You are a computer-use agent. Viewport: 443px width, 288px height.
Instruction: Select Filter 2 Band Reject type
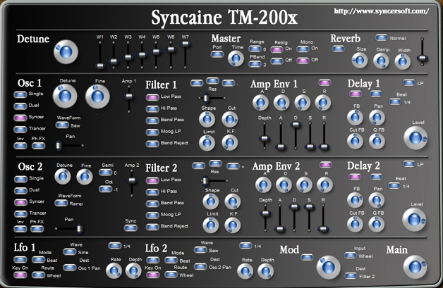tap(152, 227)
